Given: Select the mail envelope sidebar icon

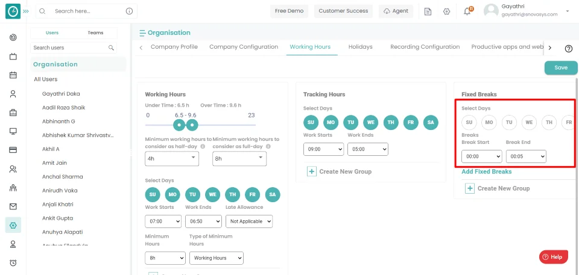Looking at the screenshot, I should tap(13, 206).
